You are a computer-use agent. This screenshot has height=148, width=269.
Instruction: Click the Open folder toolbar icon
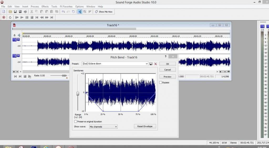[x=10, y=12]
